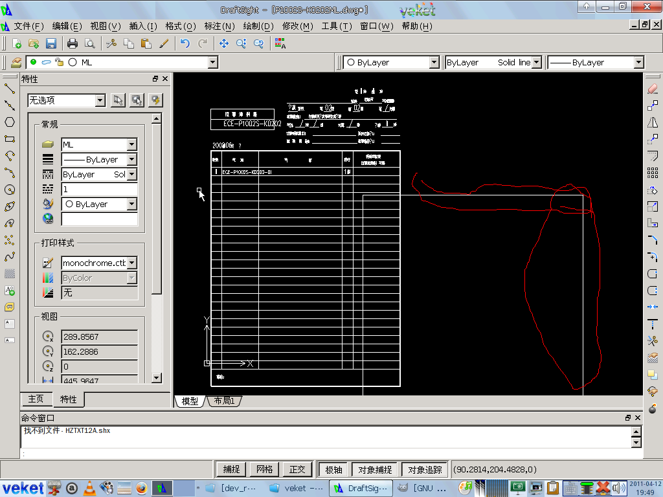The height and width of the screenshot is (497, 663).
Task: Select the Explode tool icon
Action: tap(653, 408)
